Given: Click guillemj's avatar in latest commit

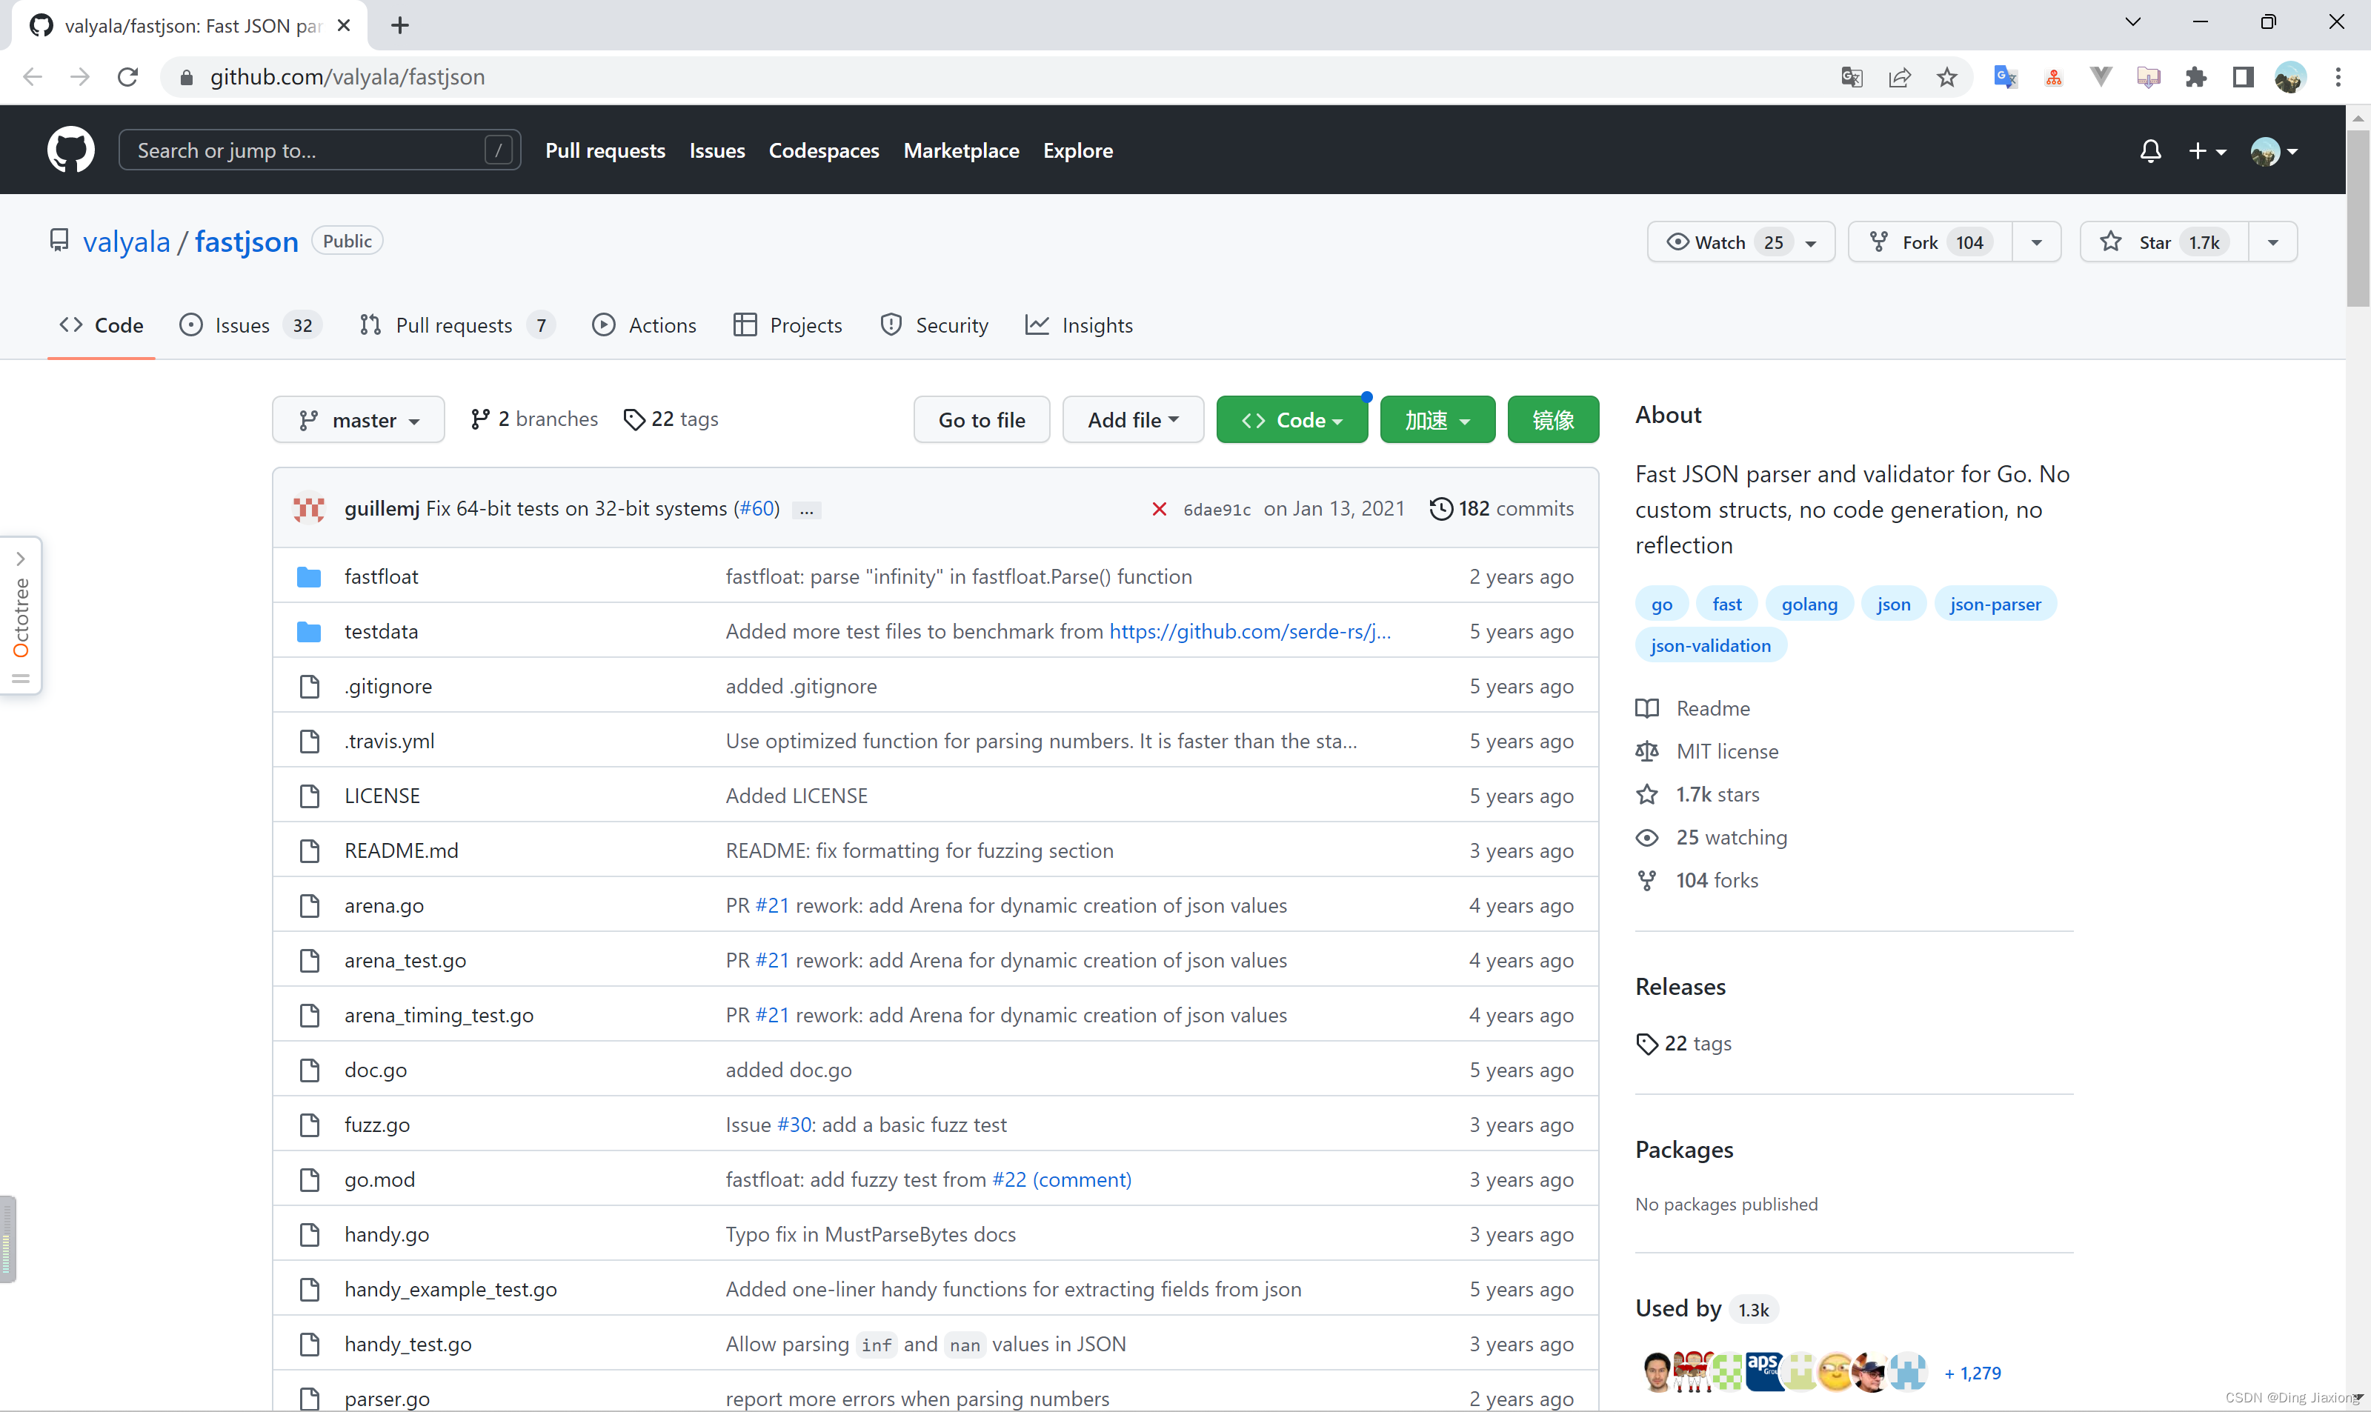Looking at the screenshot, I should [308, 508].
